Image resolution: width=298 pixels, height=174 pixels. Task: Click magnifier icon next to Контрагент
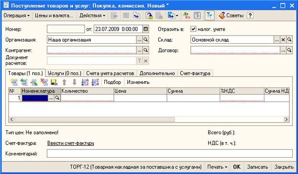[x=146, y=50]
